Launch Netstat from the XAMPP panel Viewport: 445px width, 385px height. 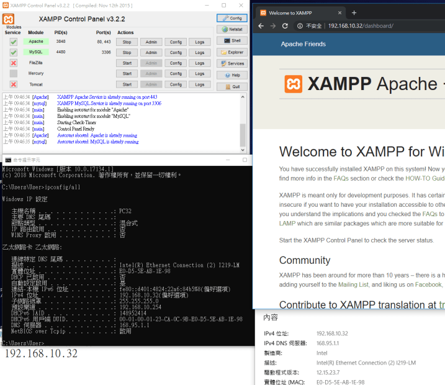click(x=231, y=29)
